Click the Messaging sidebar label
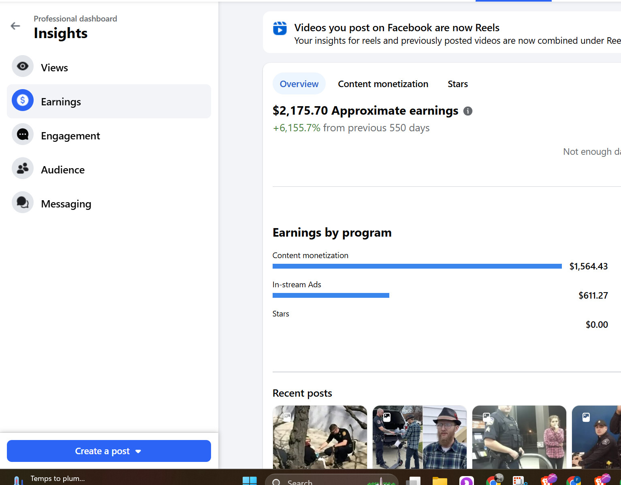The image size is (621, 485). (x=66, y=204)
